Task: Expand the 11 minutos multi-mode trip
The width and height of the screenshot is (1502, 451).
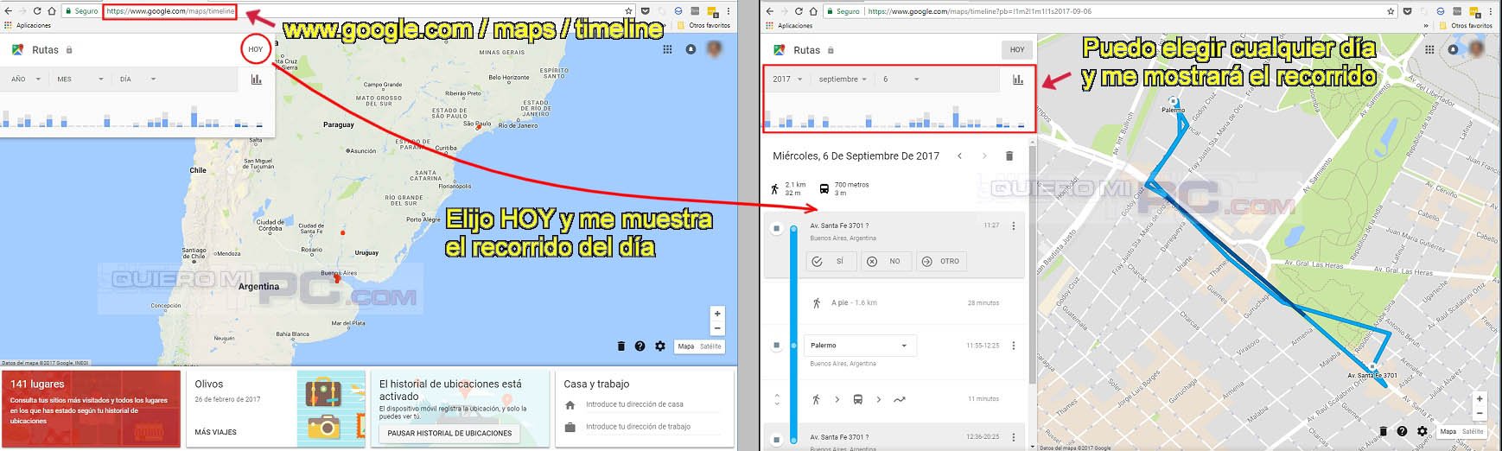Action: coord(777,399)
